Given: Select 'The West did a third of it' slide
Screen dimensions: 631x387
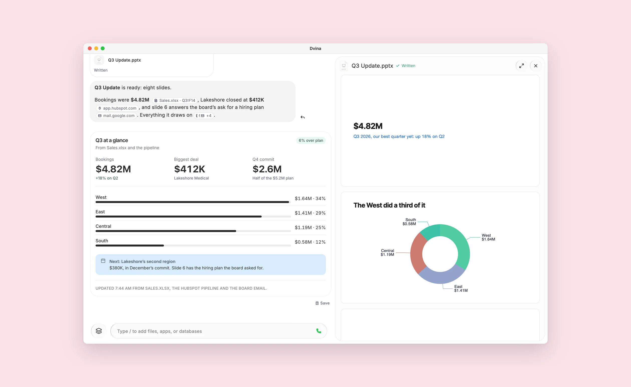Looking at the screenshot, I should click(440, 247).
